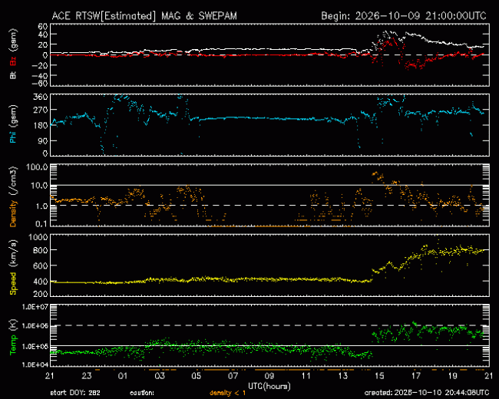
Task: Click the '1.0E+06' tick on the Temp axis
Action: (35, 326)
